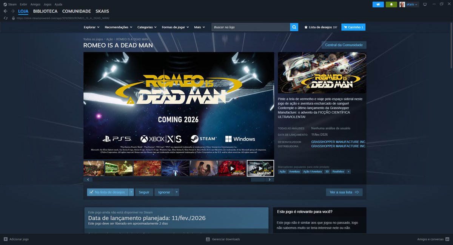Click the Steam logo icon in the menu bar
The image size is (453, 245).
tap(5, 4)
